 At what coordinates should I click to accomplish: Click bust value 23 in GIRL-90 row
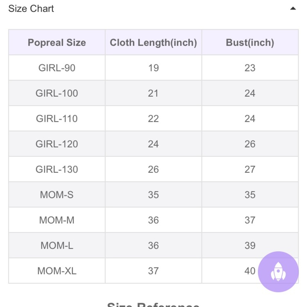click(250, 68)
